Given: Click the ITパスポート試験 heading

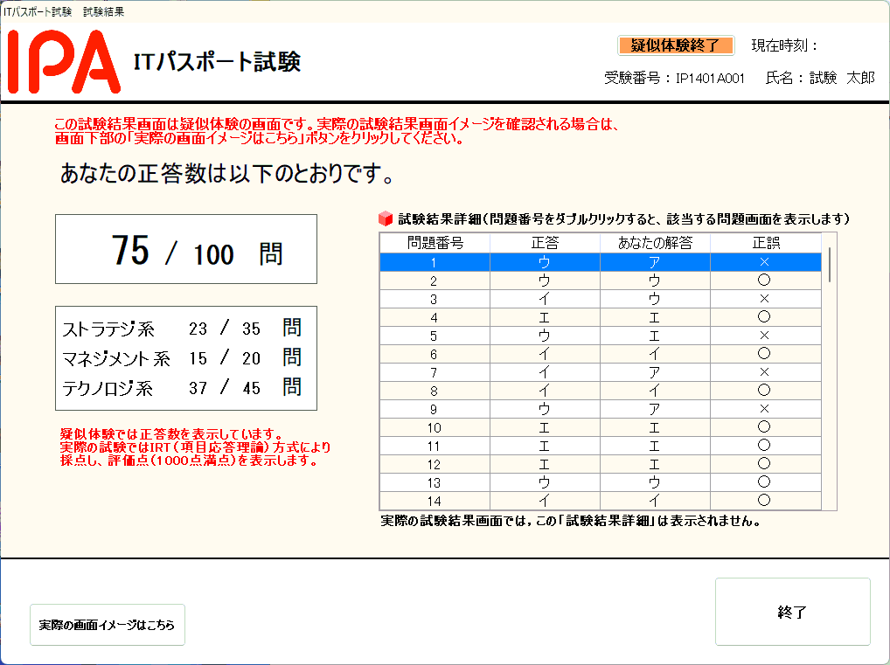Looking at the screenshot, I should [217, 61].
